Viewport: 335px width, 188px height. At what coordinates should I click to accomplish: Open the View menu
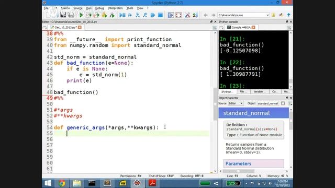pyautogui.click(x=140, y=8)
